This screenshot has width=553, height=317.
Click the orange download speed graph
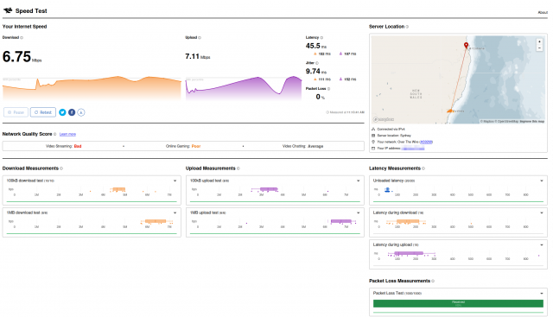pyautogui.click(x=92, y=88)
